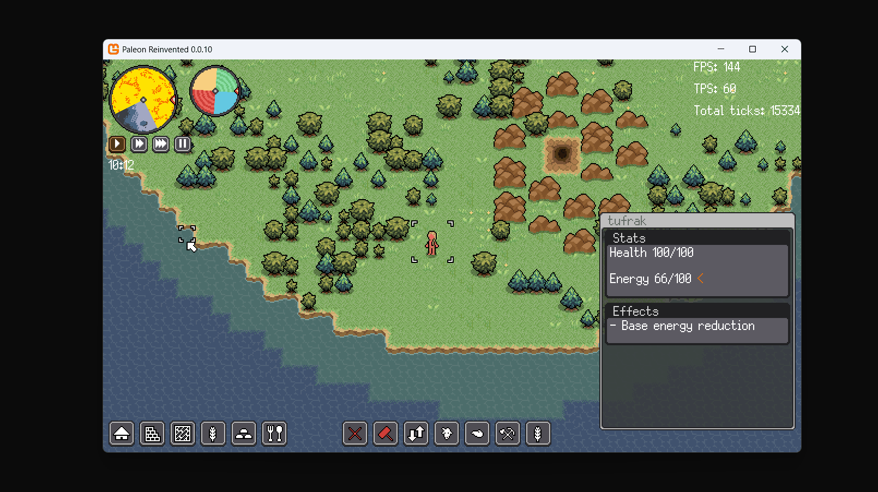Select the patterned floor tile icon
This screenshot has height=492, width=878.
183,434
